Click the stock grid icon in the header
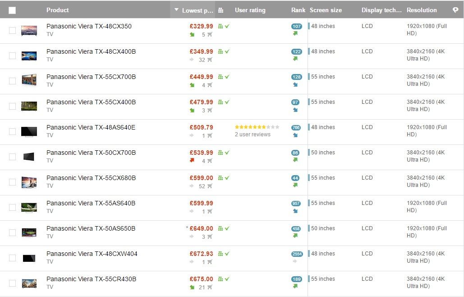 pyautogui.click(x=221, y=10)
